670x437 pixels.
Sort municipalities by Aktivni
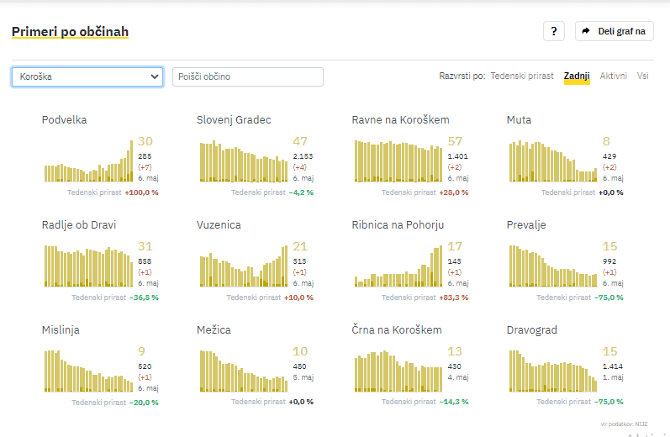[614, 76]
